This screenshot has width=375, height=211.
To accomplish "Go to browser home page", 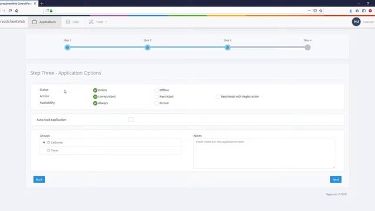I will (x=17, y=11).
